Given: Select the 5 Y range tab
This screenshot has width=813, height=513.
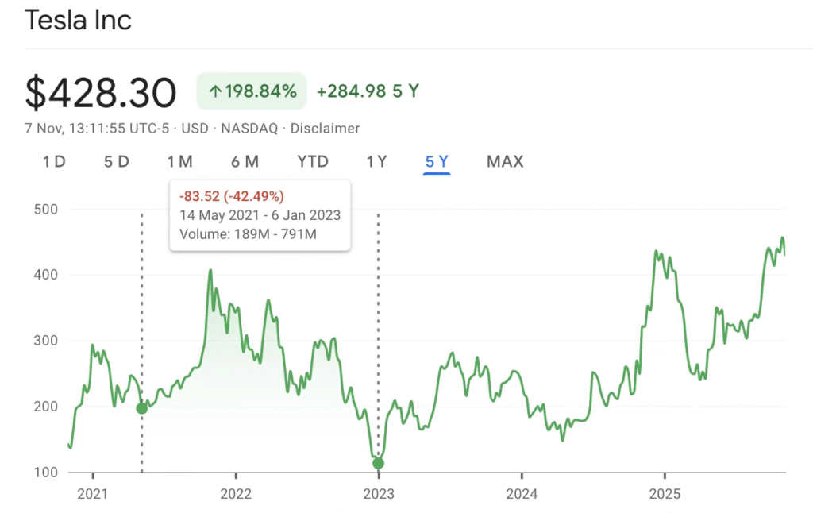Looking at the screenshot, I should click(437, 162).
